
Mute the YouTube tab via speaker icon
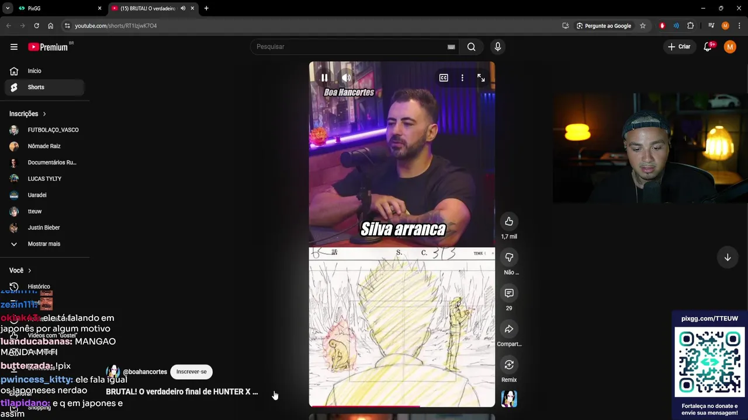(x=183, y=8)
